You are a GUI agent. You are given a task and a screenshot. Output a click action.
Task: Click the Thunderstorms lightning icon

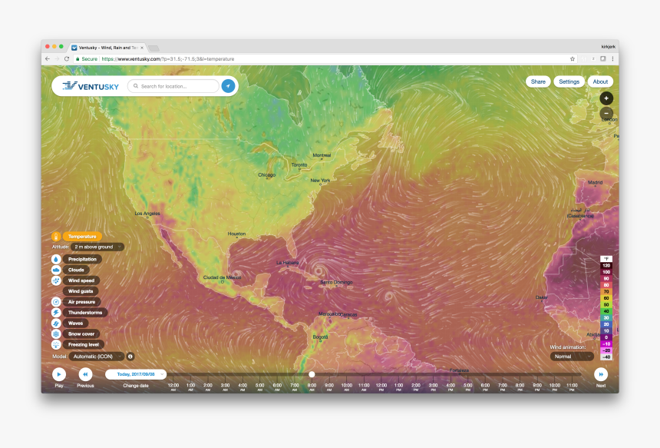coord(56,313)
